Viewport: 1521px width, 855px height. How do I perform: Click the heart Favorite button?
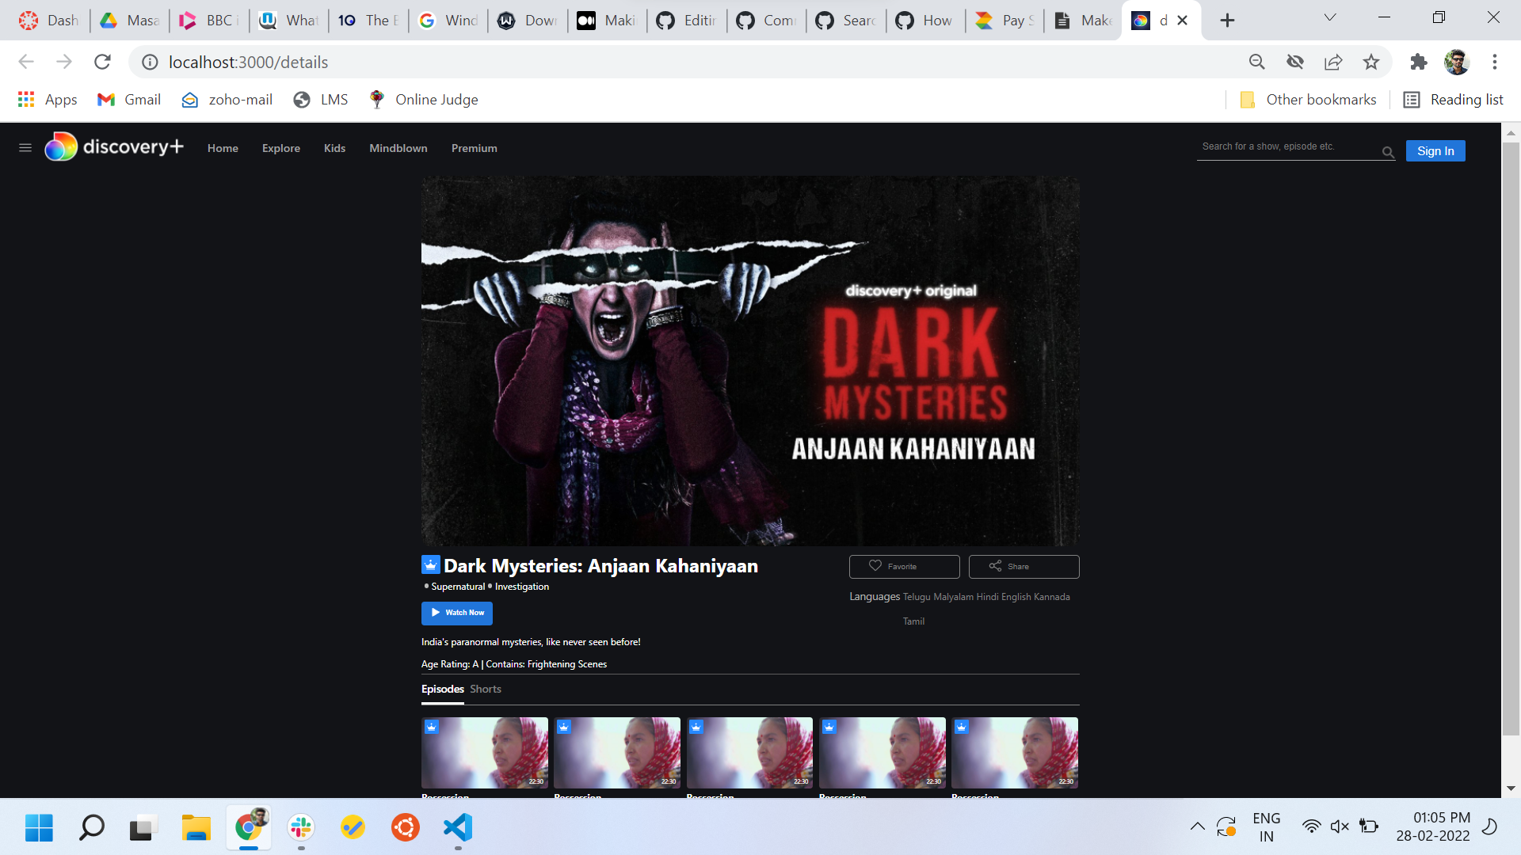[904, 567]
